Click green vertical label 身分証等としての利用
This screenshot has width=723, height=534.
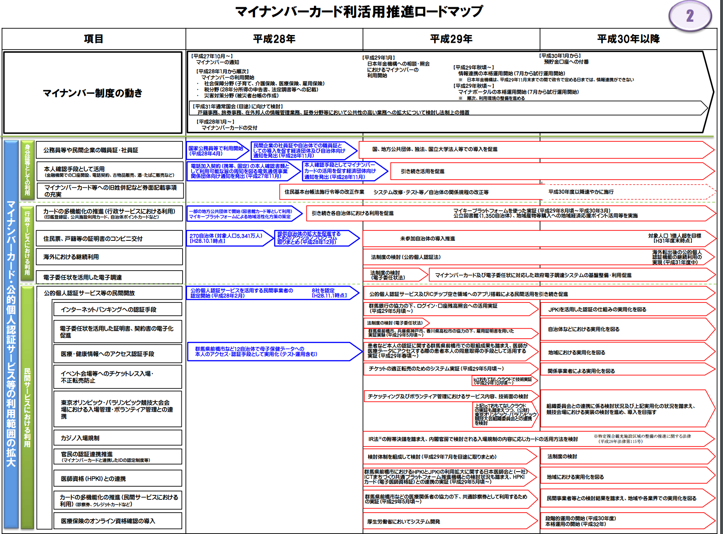(27, 170)
